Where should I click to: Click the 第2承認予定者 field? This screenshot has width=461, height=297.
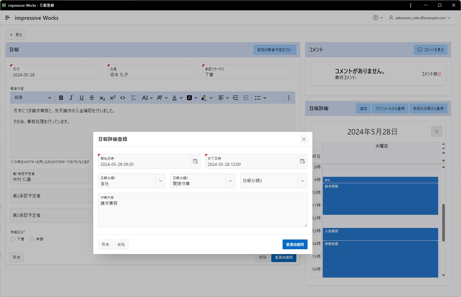pos(52,196)
